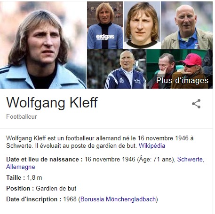
Task: Click the "1,8 m" height value
Action: click(34, 178)
